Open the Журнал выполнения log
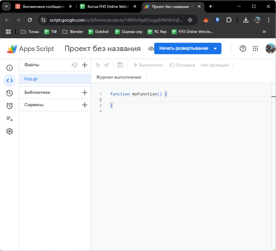 118,77
